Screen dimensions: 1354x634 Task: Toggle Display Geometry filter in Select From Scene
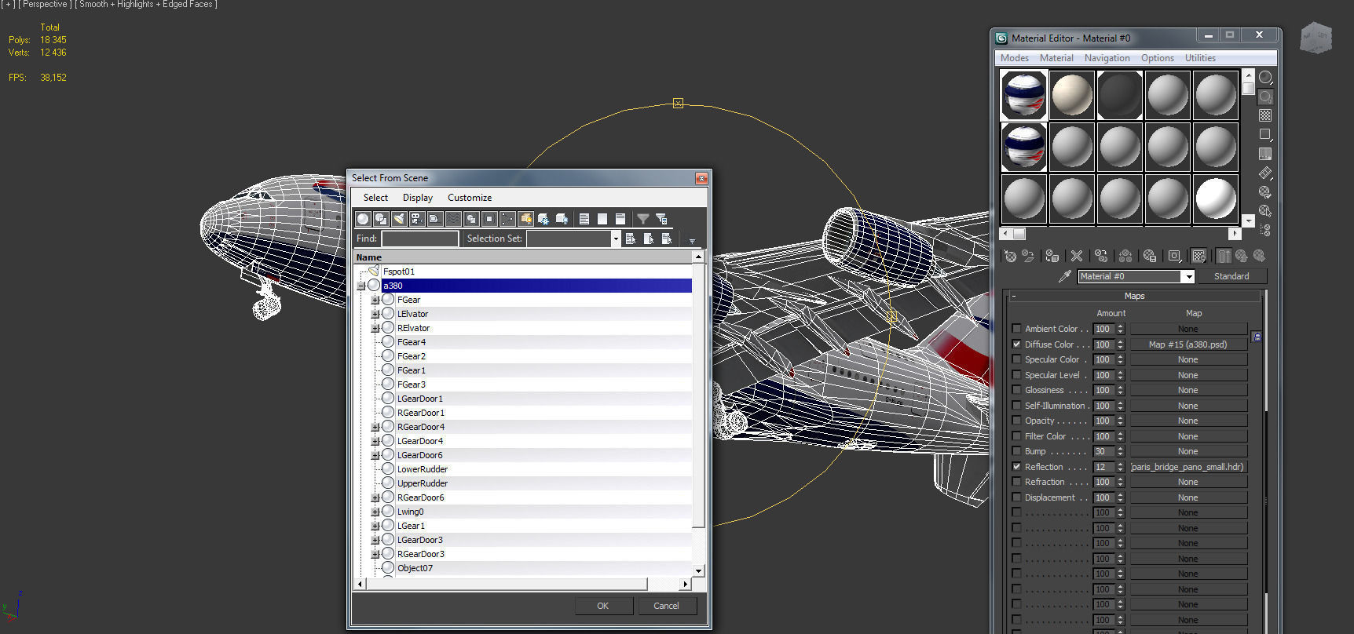pos(363,219)
